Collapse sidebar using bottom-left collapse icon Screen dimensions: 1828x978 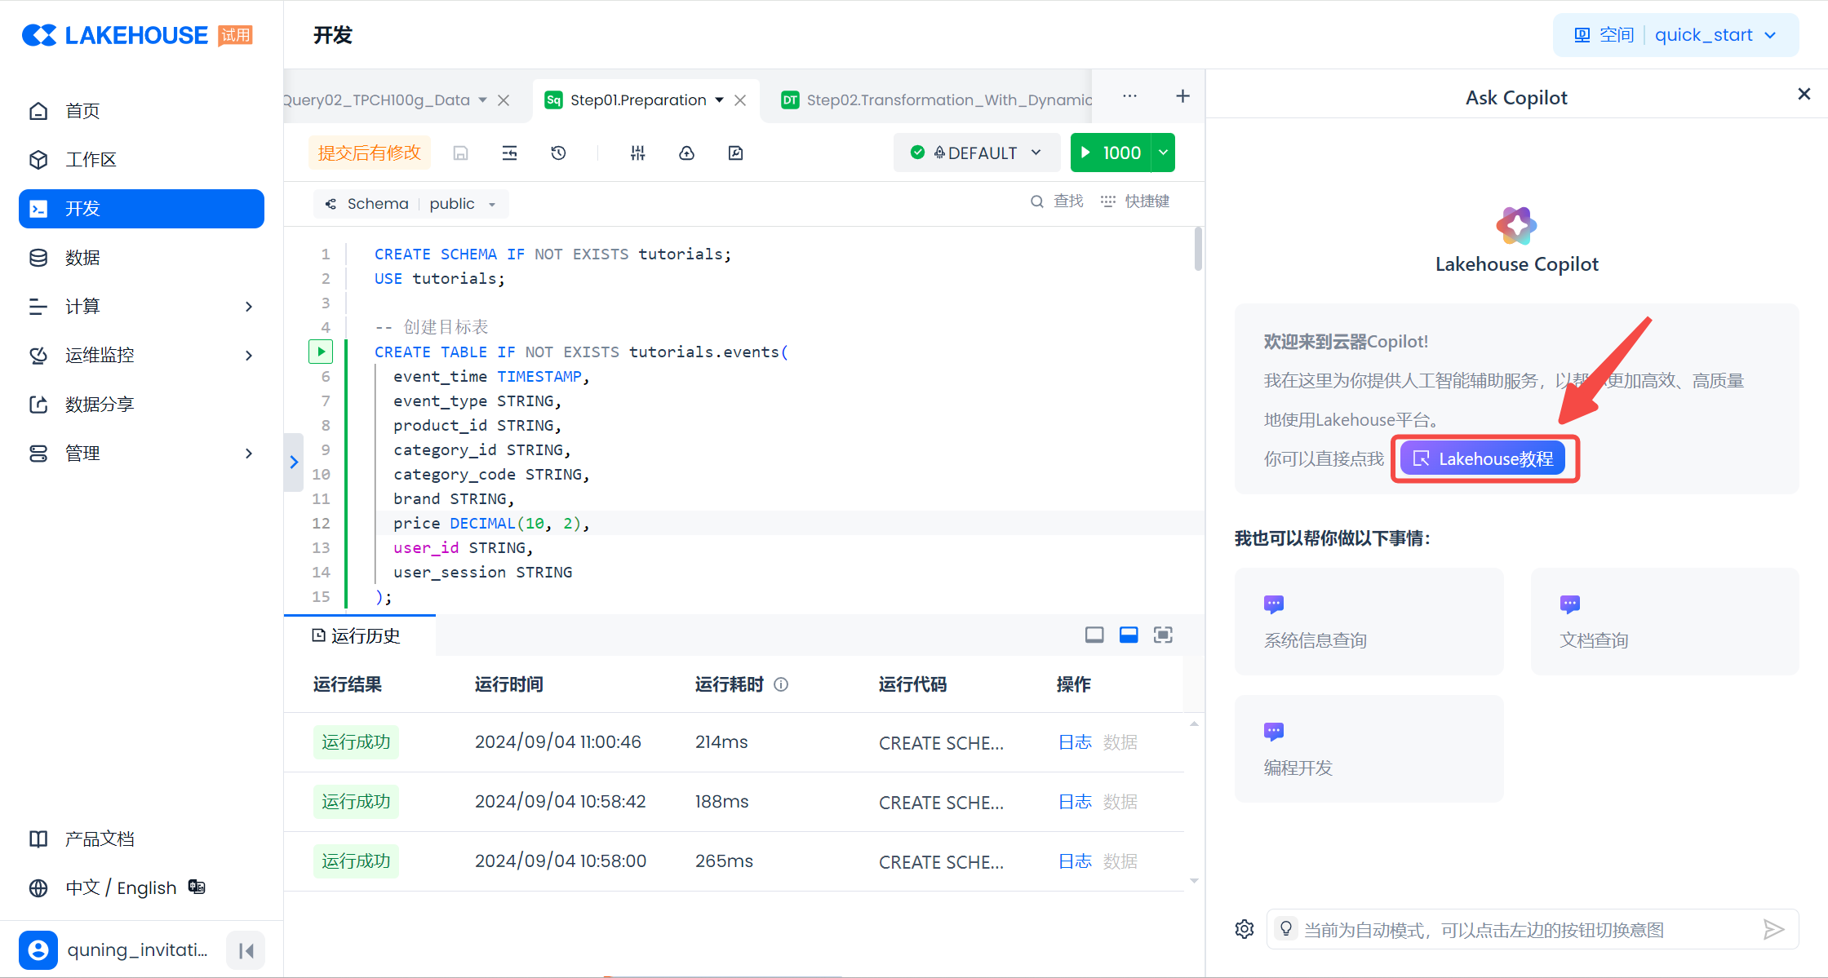pos(246,950)
